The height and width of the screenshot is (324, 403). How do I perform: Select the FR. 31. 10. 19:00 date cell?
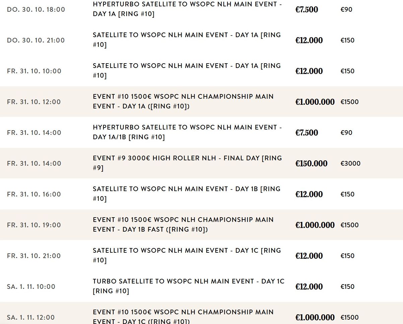34,225
